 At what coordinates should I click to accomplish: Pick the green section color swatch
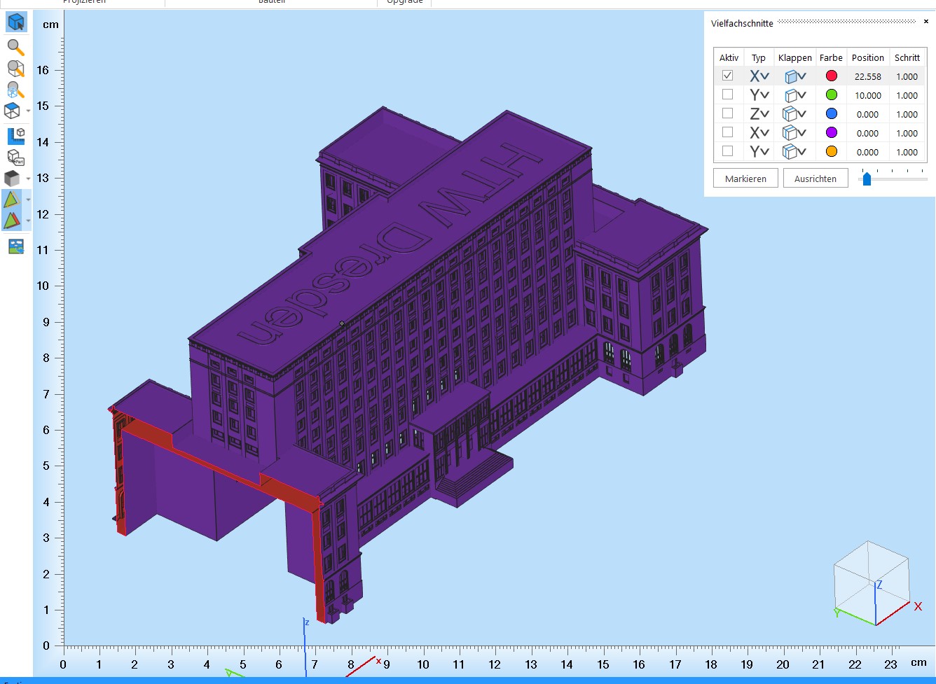832,95
